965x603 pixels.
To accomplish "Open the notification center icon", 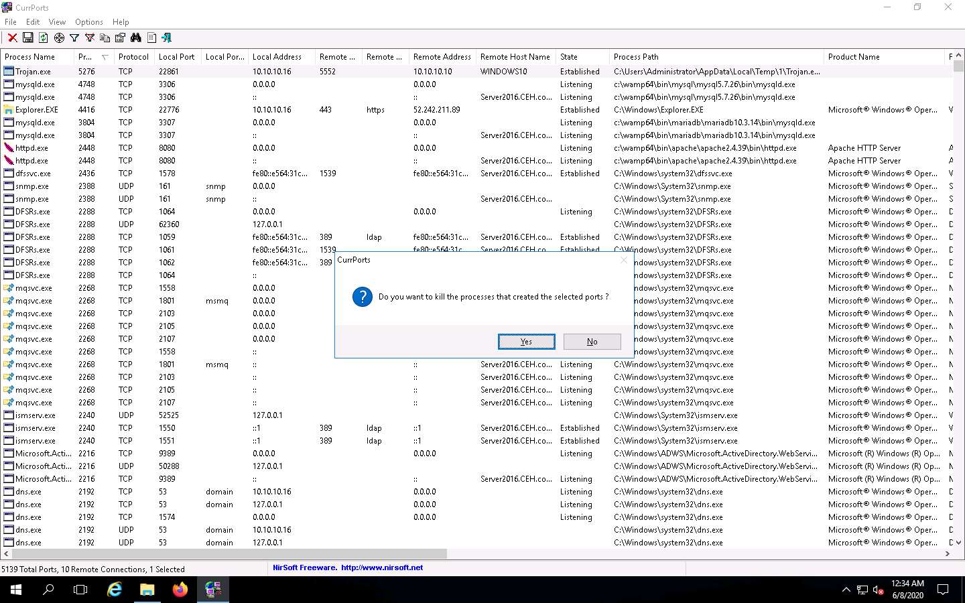I will [x=943, y=590].
